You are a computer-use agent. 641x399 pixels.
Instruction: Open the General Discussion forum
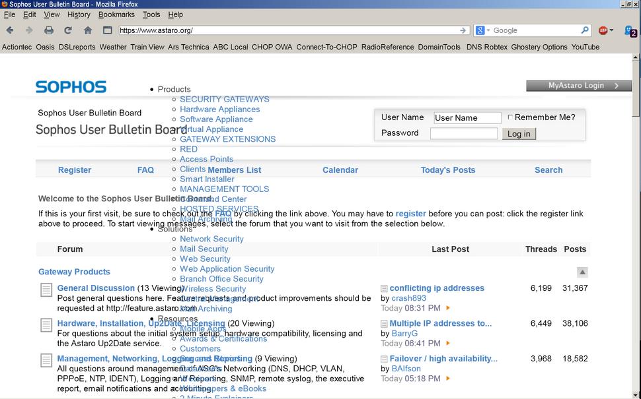coord(96,288)
